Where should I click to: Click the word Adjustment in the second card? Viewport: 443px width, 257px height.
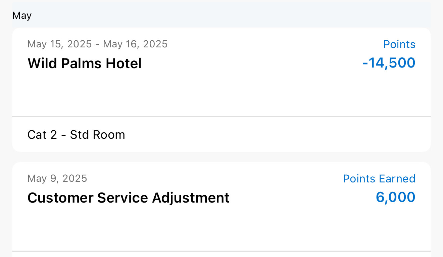(x=191, y=198)
